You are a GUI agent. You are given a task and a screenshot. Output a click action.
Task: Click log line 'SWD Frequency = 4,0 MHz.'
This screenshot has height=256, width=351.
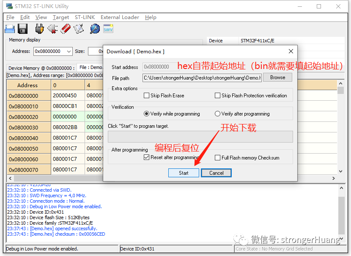[x=47, y=195]
